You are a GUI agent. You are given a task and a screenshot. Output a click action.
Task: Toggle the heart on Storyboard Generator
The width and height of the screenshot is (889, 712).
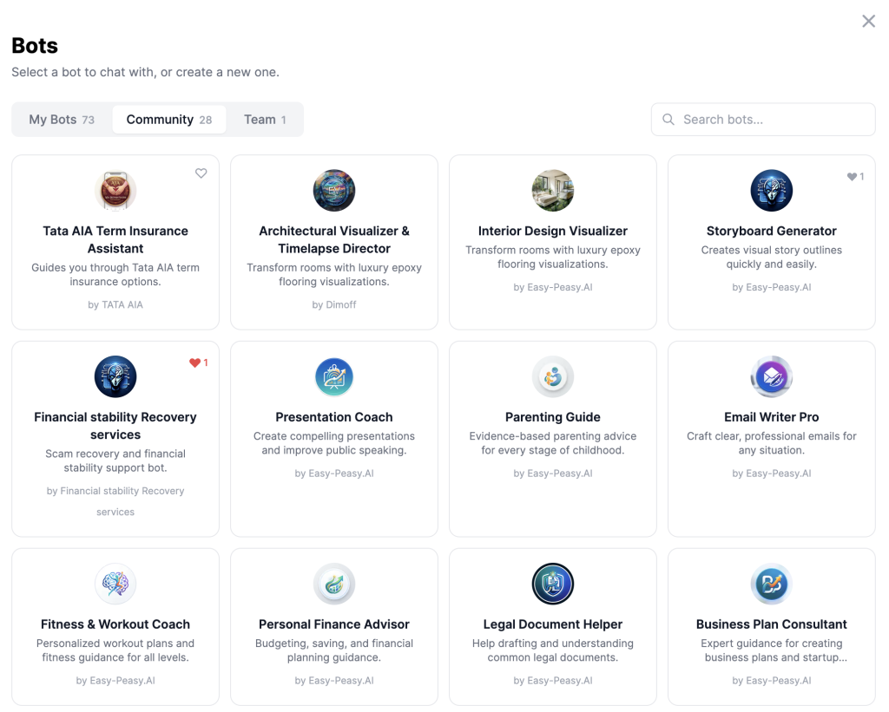[853, 177]
